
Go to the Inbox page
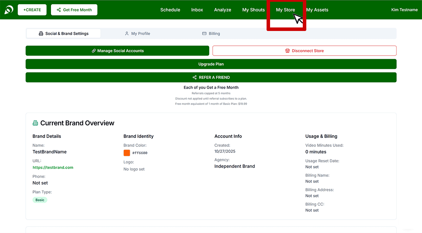tap(197, 10)
